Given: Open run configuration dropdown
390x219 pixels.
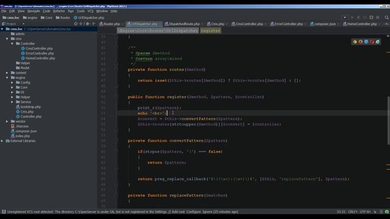Looking at the screenshot, I should pyautogui.click(x=345, y=18).
